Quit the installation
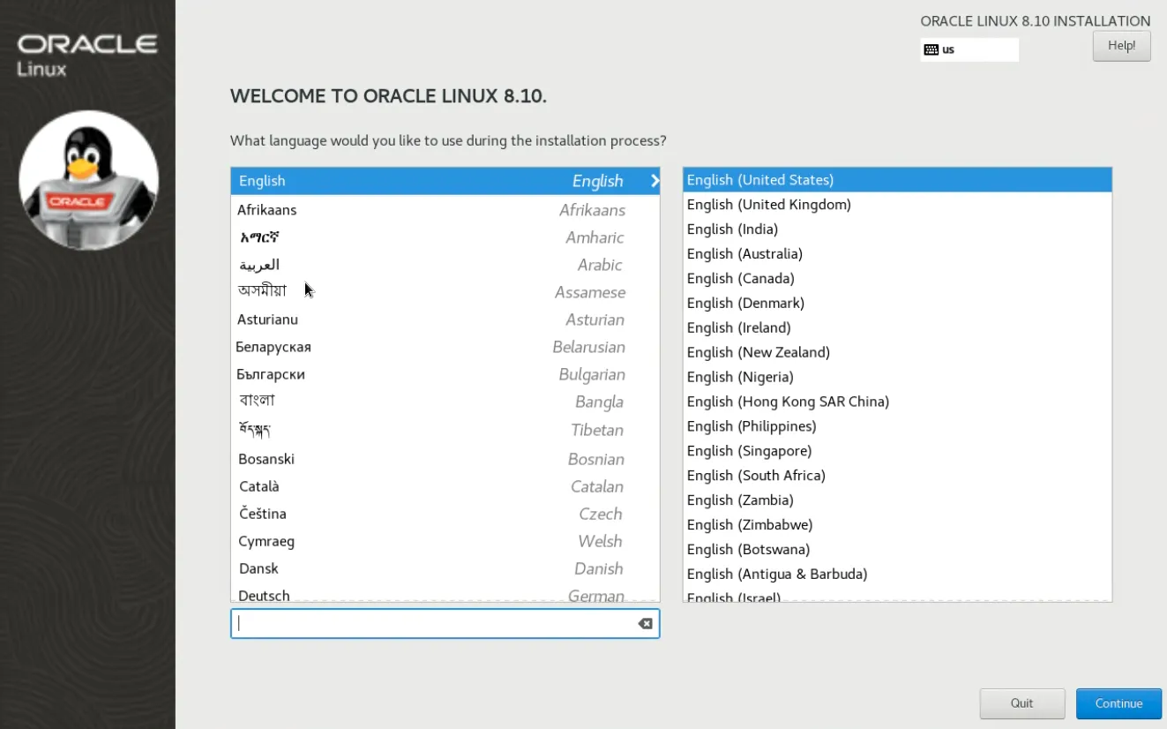The height and width of the screenshot is (729, 1167). [1021, 703]
